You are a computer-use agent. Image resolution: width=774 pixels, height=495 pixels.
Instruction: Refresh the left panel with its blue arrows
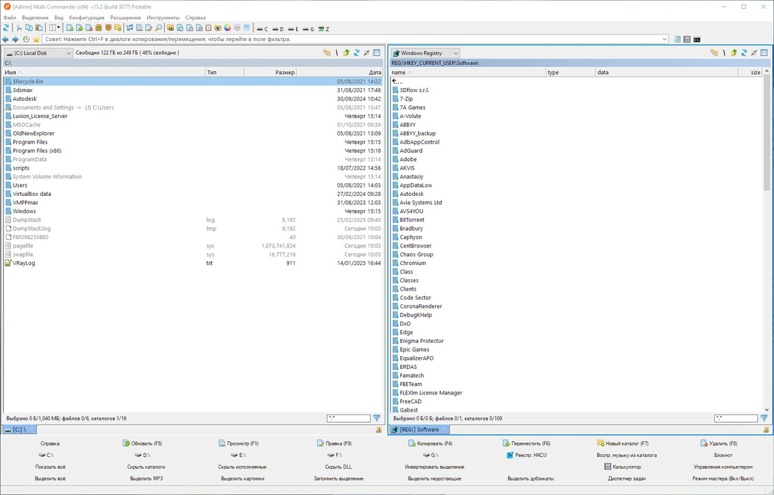click(x=356, y=53)
